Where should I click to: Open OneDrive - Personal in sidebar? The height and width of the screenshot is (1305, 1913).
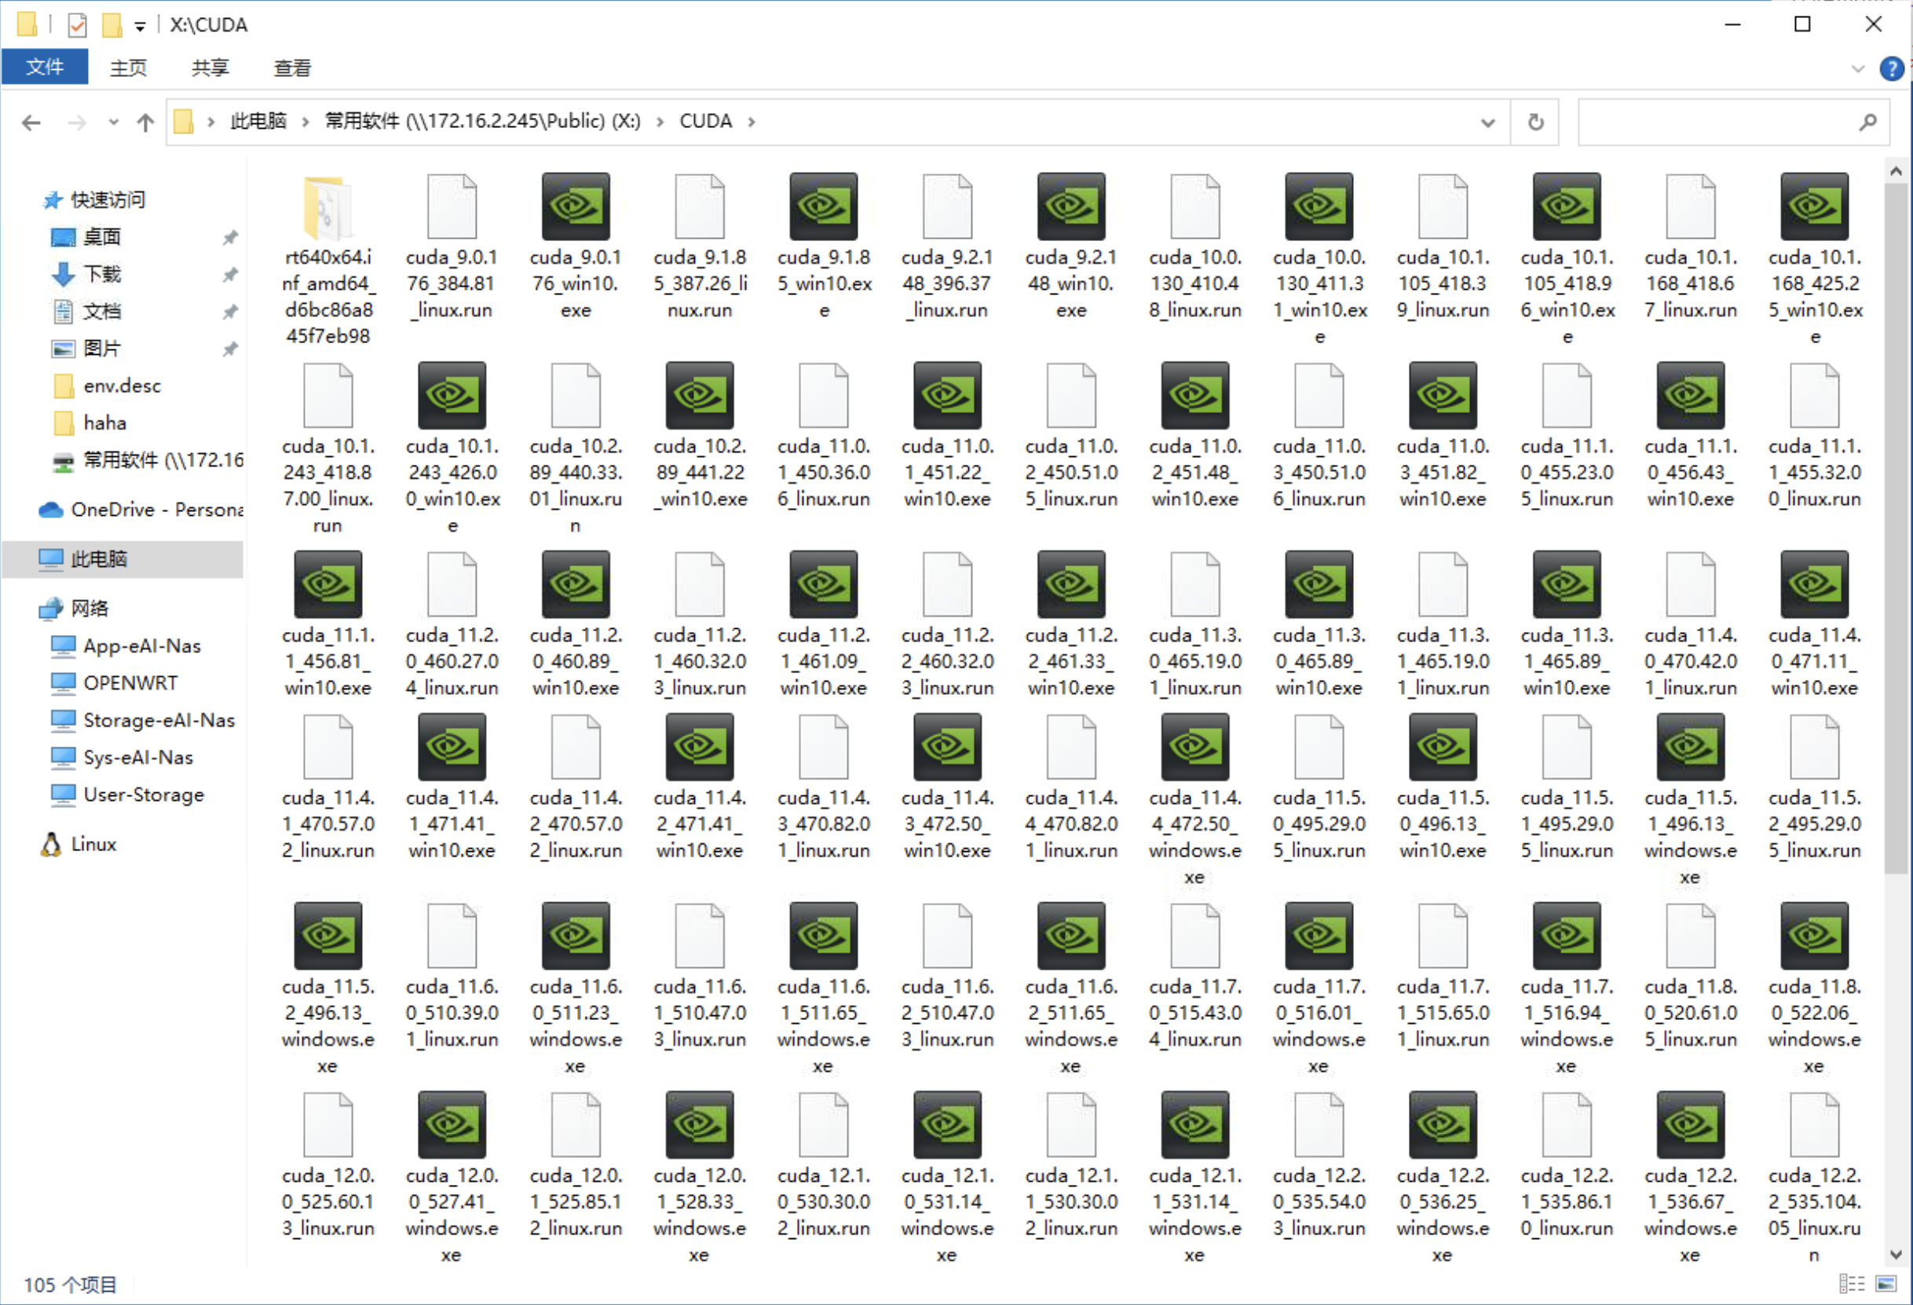[x=156, y=510]
